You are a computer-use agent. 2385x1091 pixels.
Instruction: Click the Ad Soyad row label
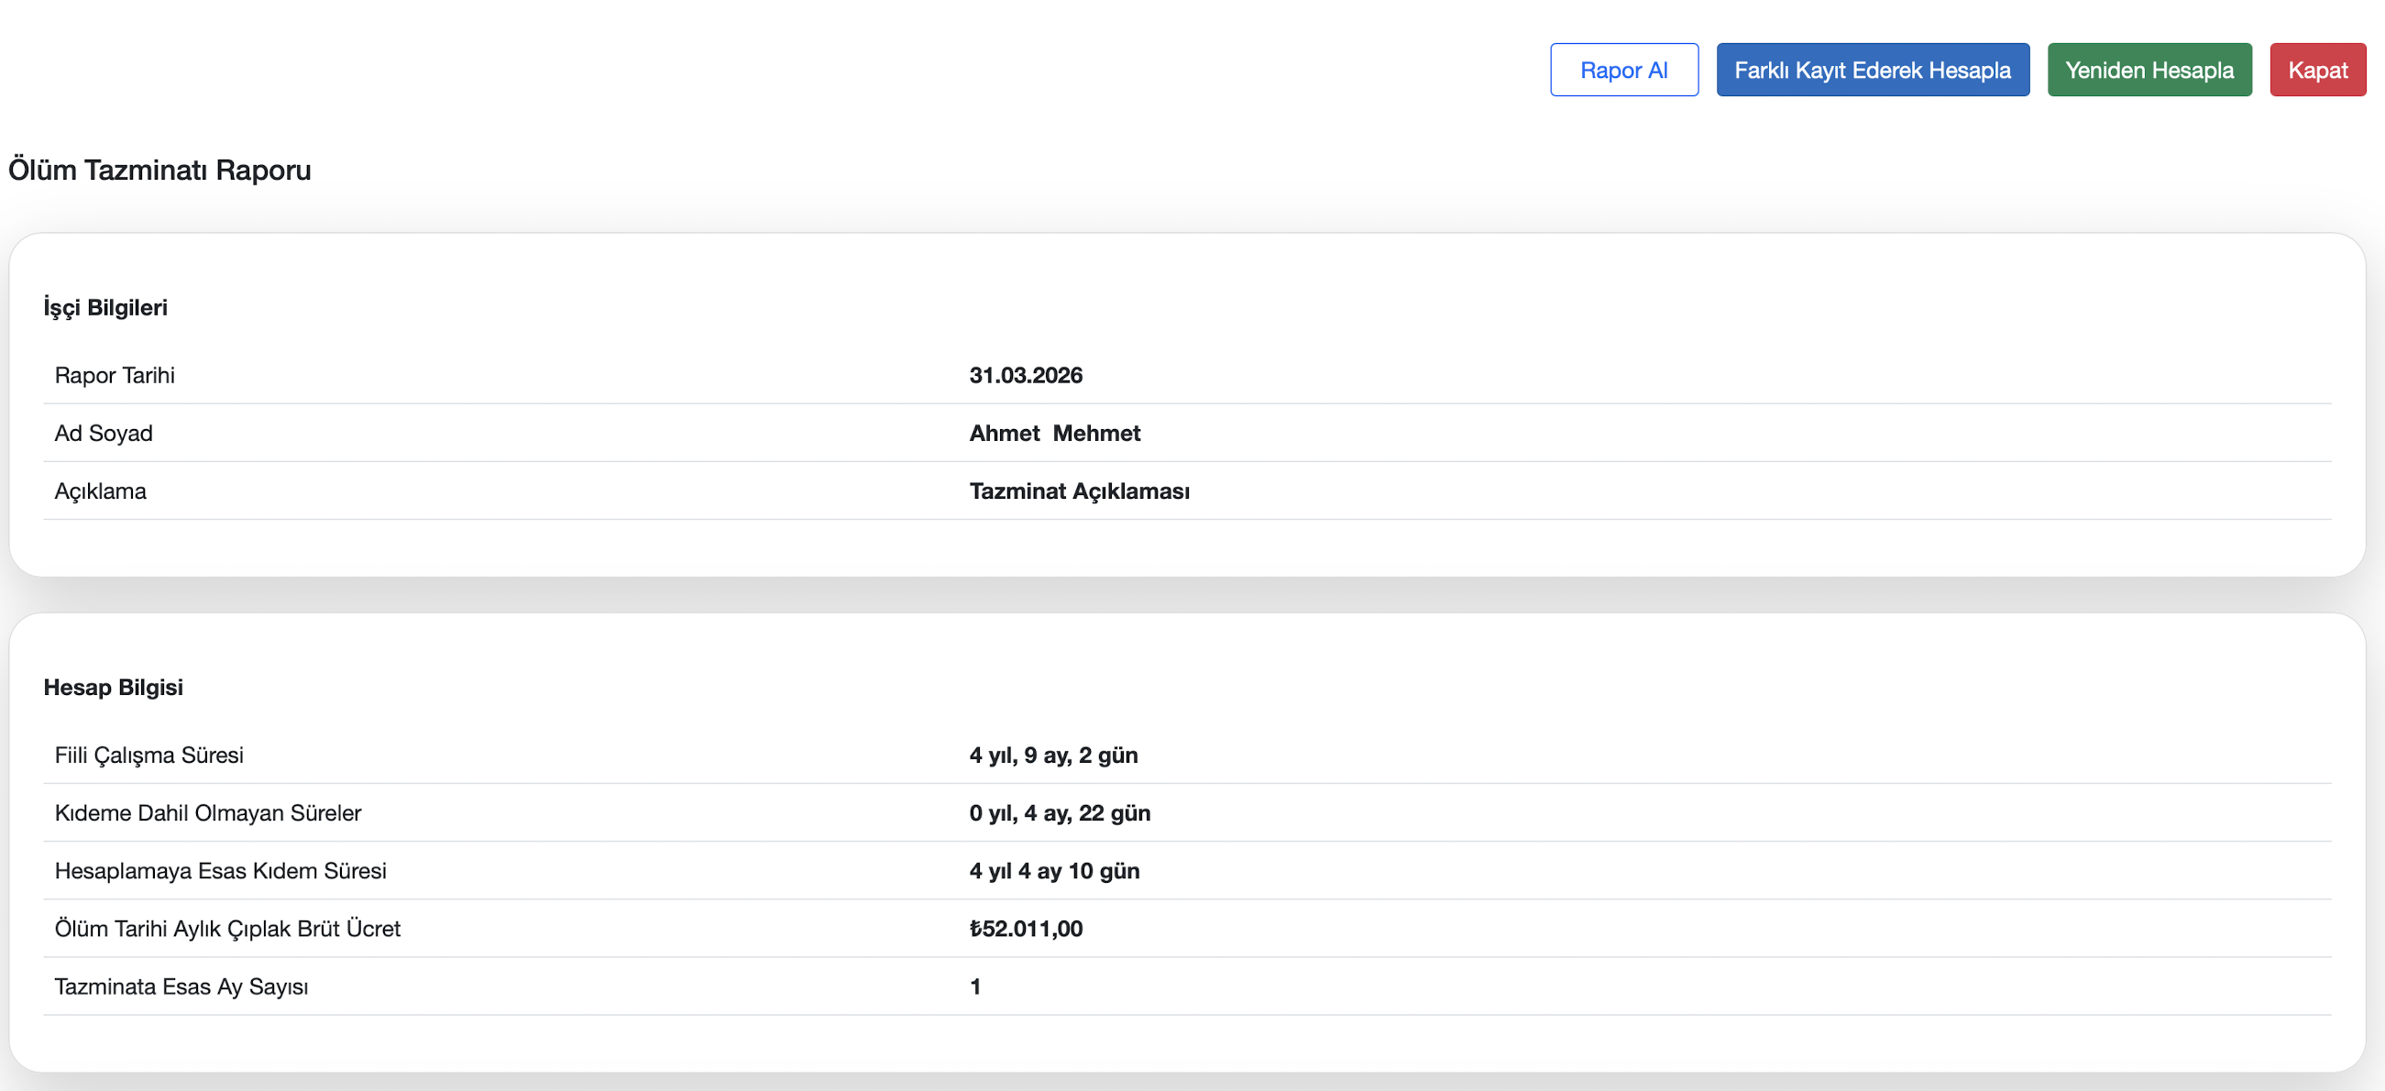tap(104, 433)
